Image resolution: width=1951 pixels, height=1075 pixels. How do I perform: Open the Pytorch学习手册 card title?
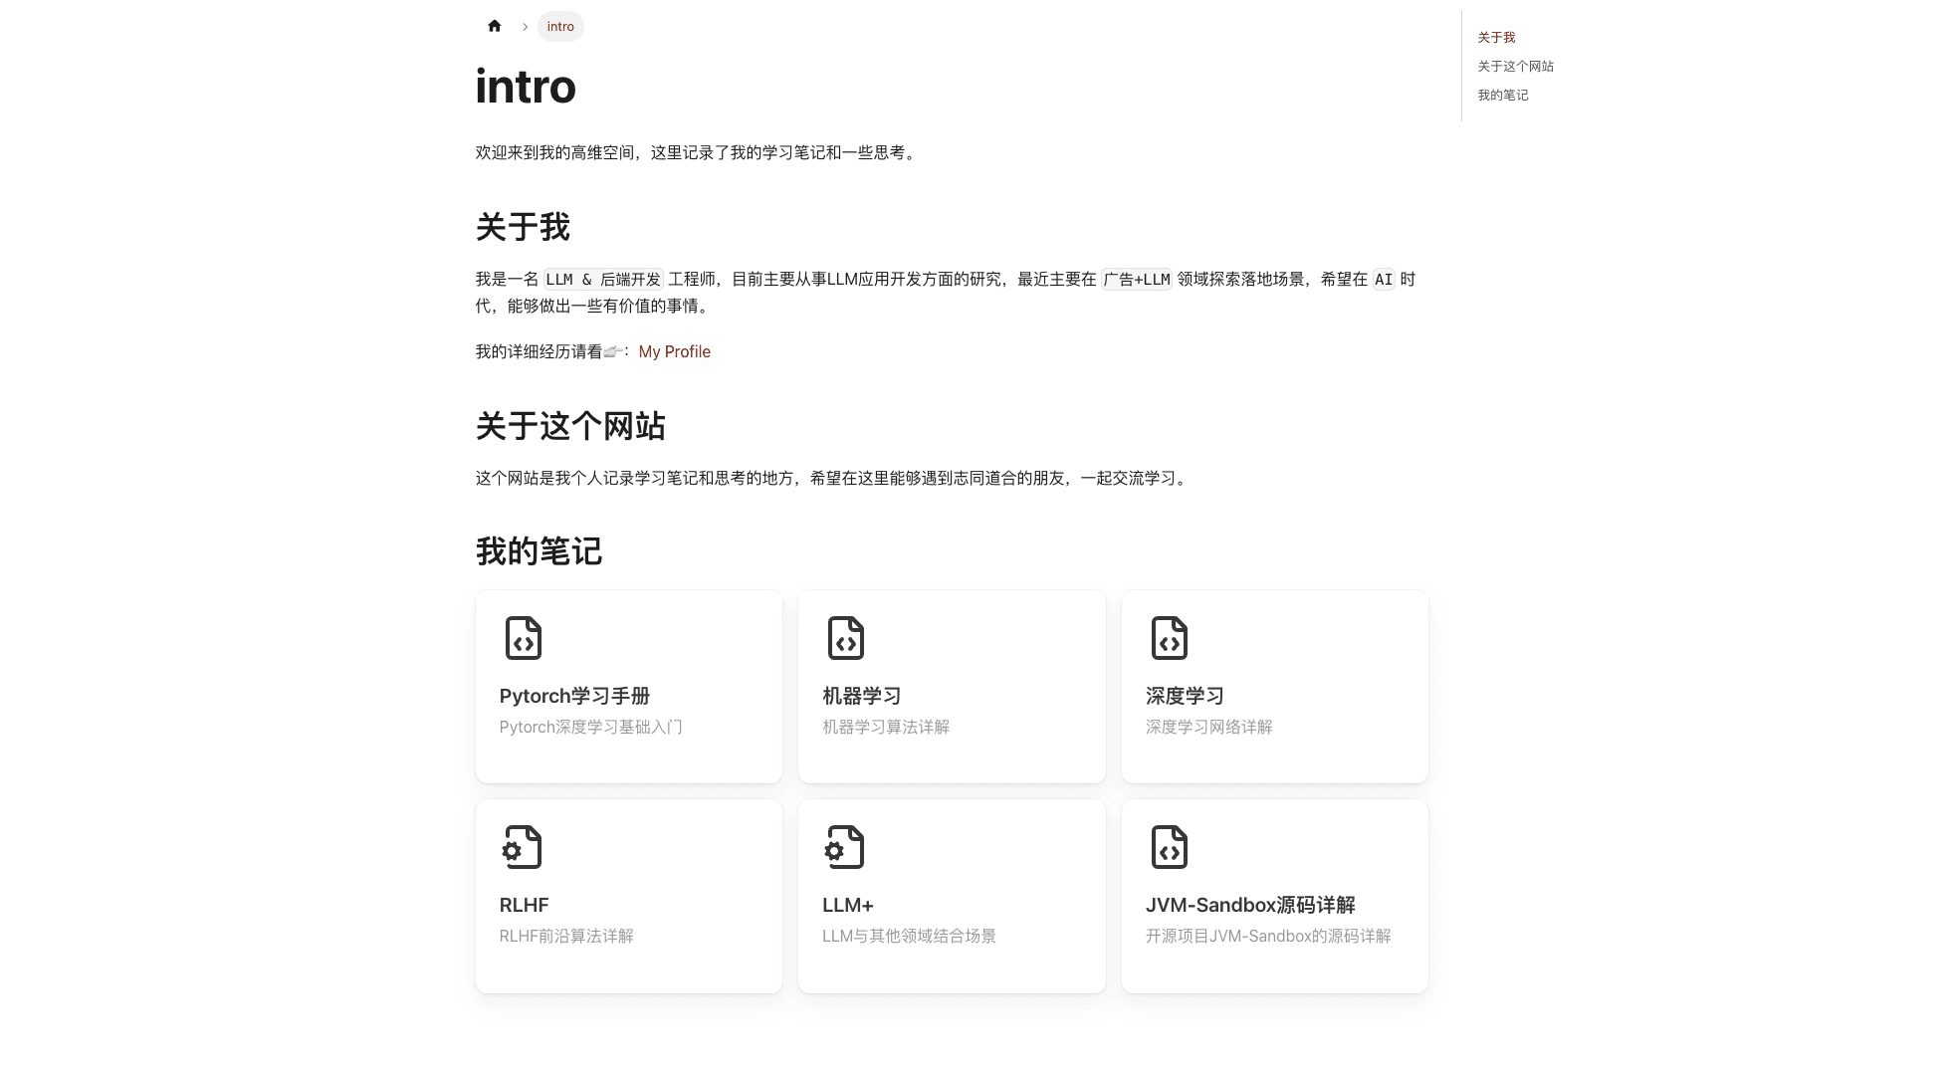click(574, 696)
